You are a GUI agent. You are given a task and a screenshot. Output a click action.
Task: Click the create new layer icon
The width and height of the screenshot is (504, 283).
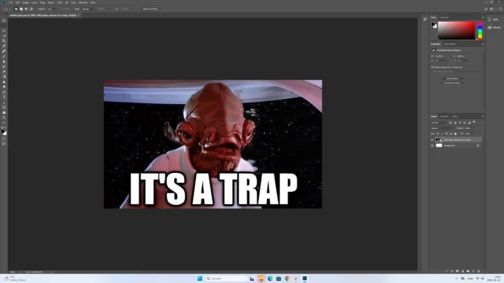tap(473, 271)
